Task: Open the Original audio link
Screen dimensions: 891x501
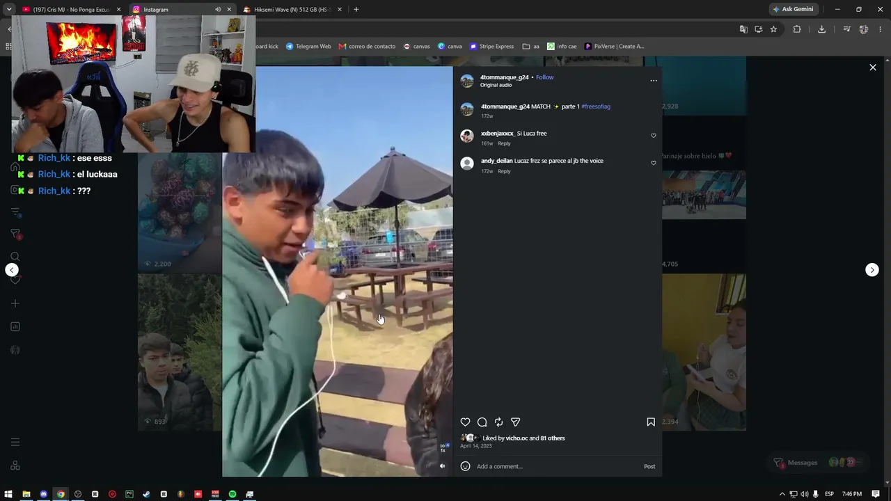Action: [496, 85]
